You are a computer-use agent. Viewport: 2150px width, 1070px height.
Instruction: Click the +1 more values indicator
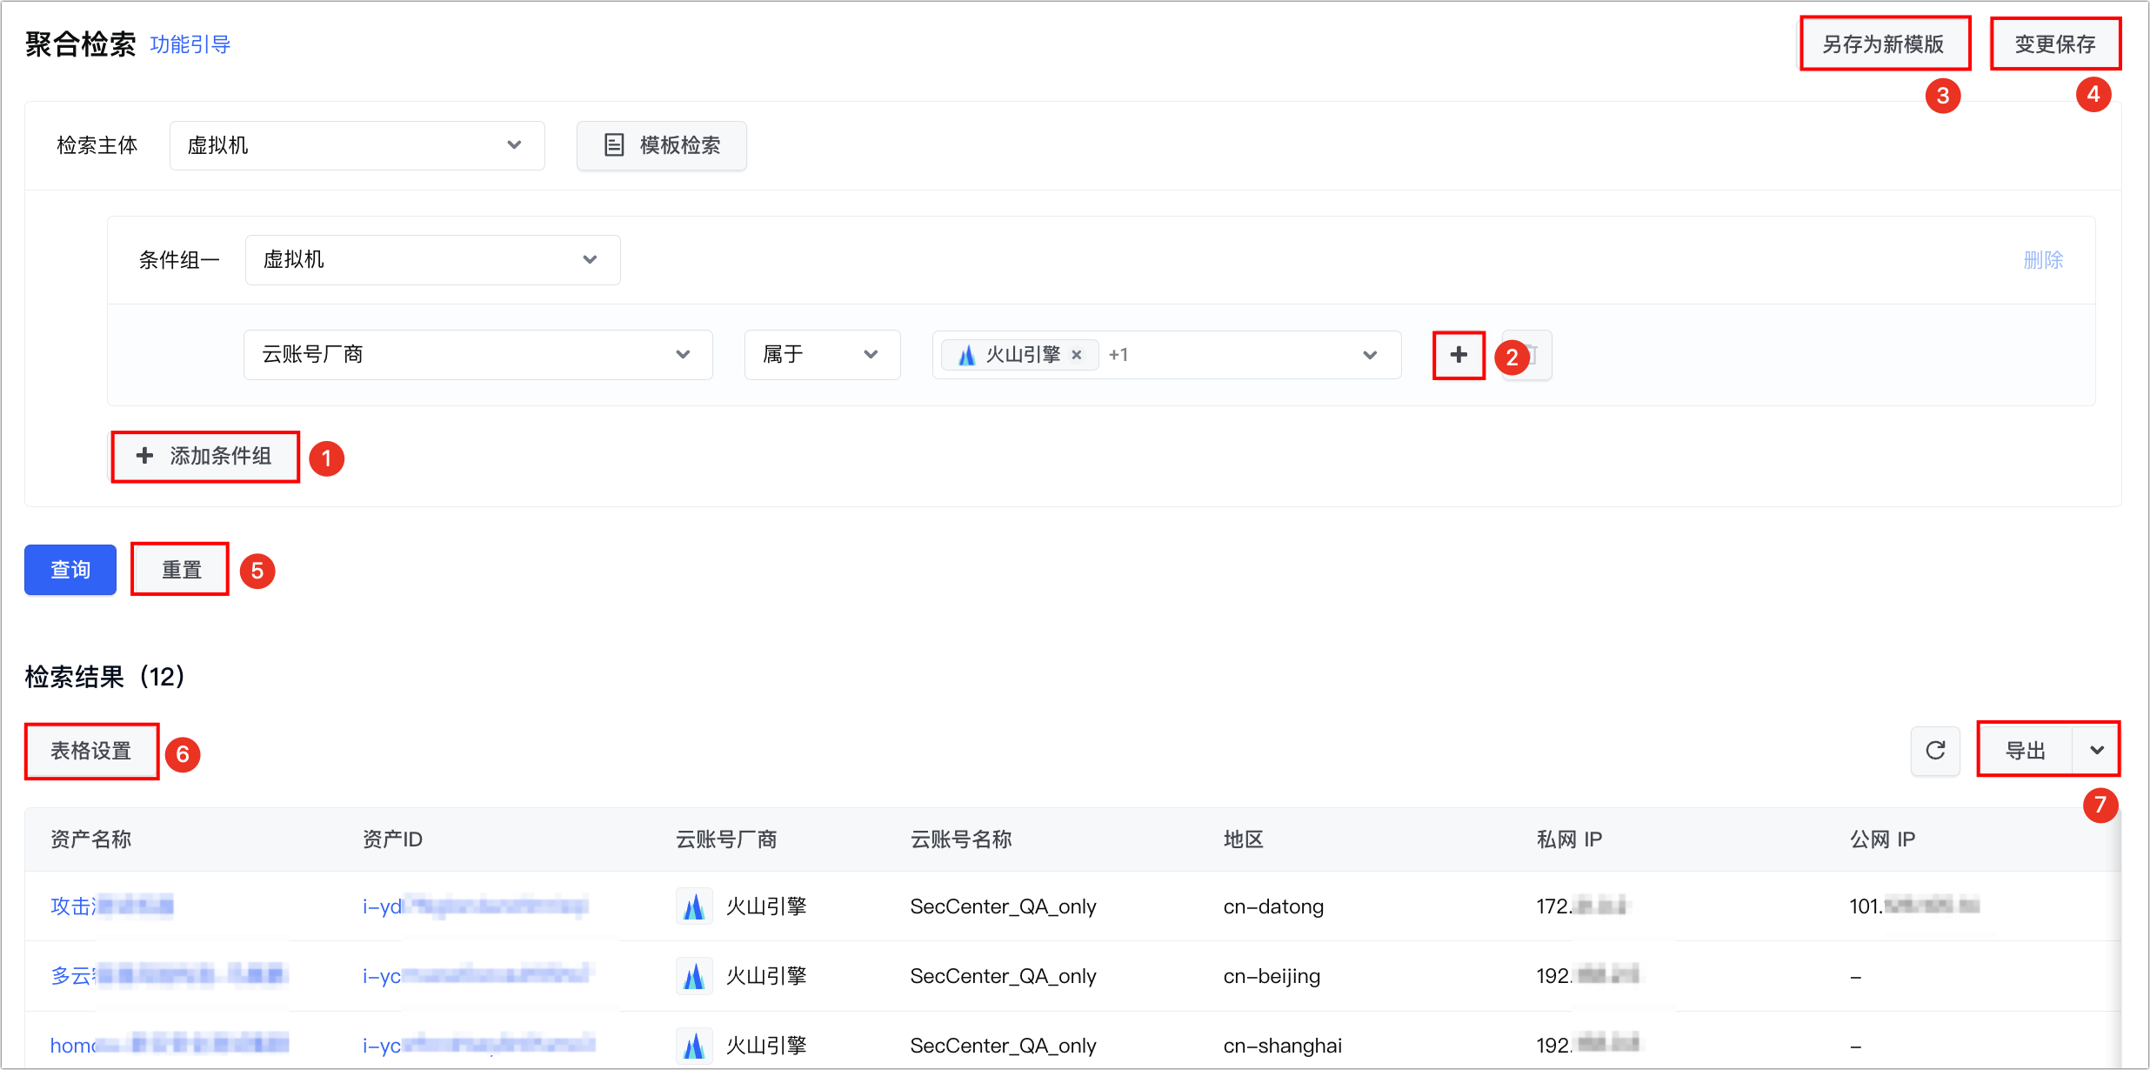point(1118,355)
